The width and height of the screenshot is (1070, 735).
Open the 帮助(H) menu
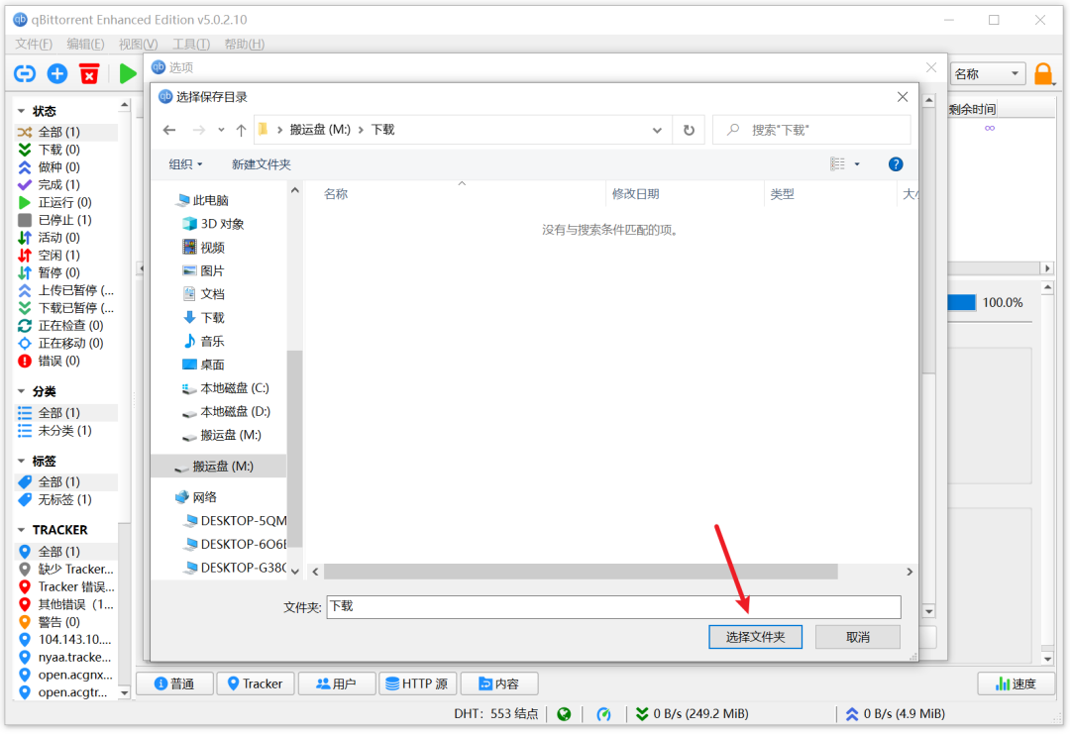click(245, 45)
